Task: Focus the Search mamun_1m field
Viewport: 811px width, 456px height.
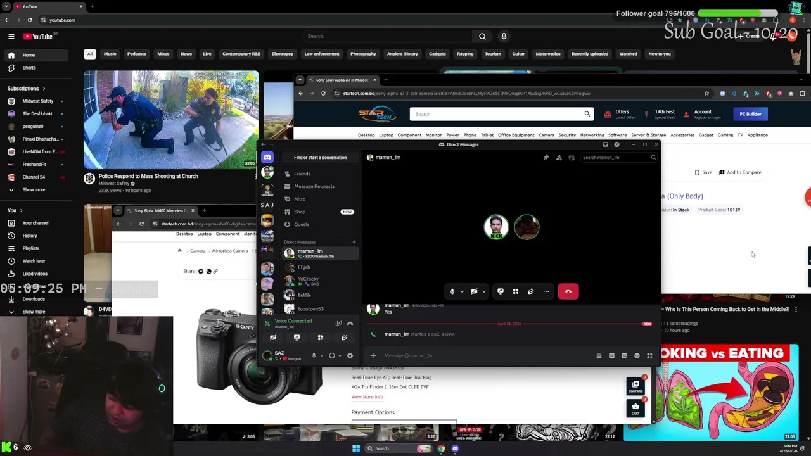Action: 619,157
